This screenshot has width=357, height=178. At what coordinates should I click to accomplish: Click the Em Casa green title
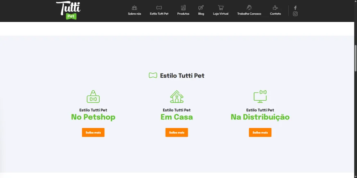(x=177, y=117)
